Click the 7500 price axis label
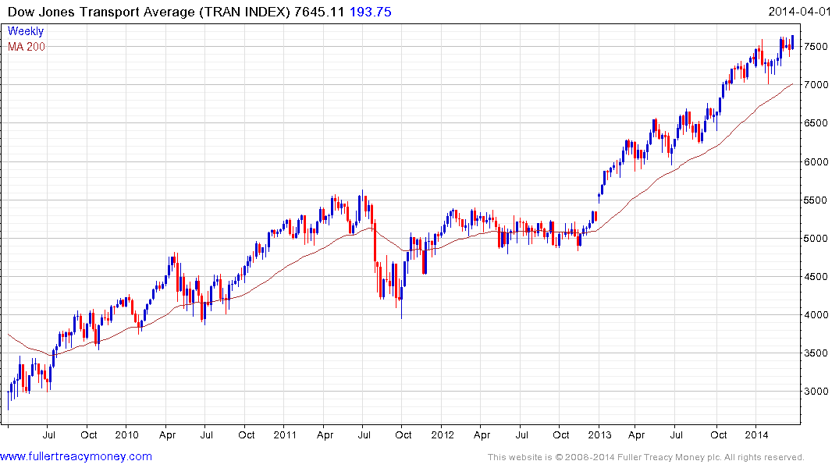Image resolution: width=839 pixels, height=468 pixels. (816, 47)
